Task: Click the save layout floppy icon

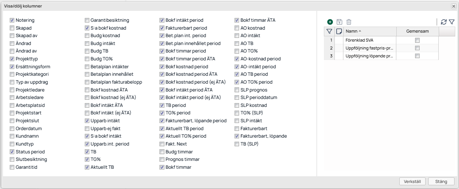Action: point(339,22)
